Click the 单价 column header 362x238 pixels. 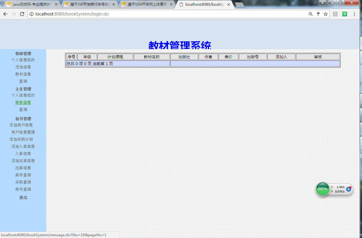point(228,57)
